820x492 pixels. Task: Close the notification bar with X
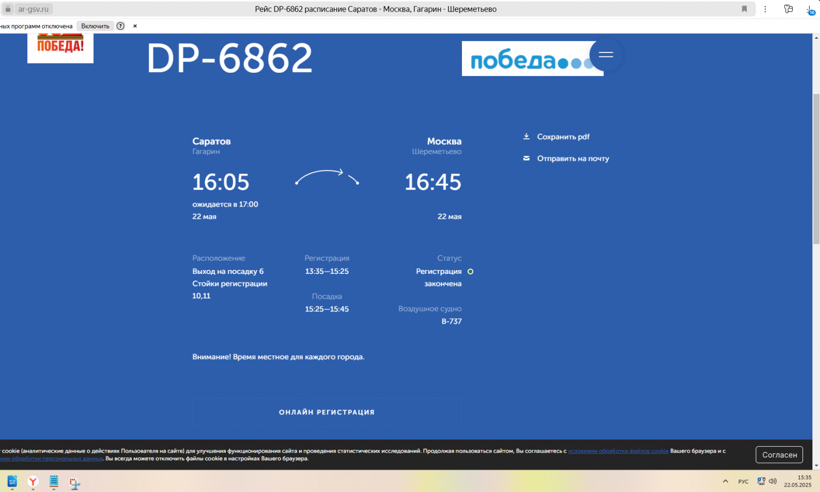tap(135, 26)
